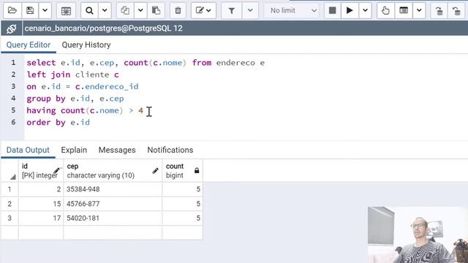
Task: Click the id cell with value 17
Action: (41, 218)
